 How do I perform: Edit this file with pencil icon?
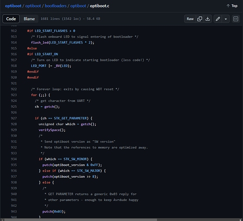click(x=218, y=19)
